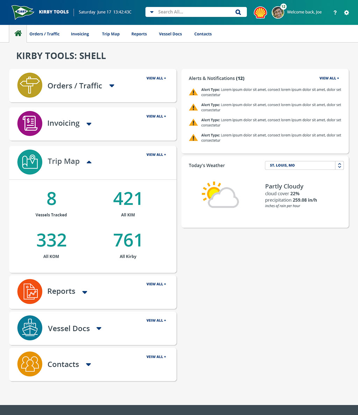Expand the Orders / Traffic section
The image size is (358, 415).
112,86
